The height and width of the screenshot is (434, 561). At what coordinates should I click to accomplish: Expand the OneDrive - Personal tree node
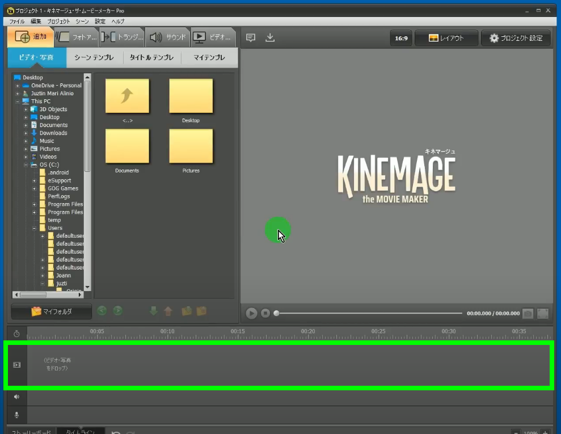18,86
